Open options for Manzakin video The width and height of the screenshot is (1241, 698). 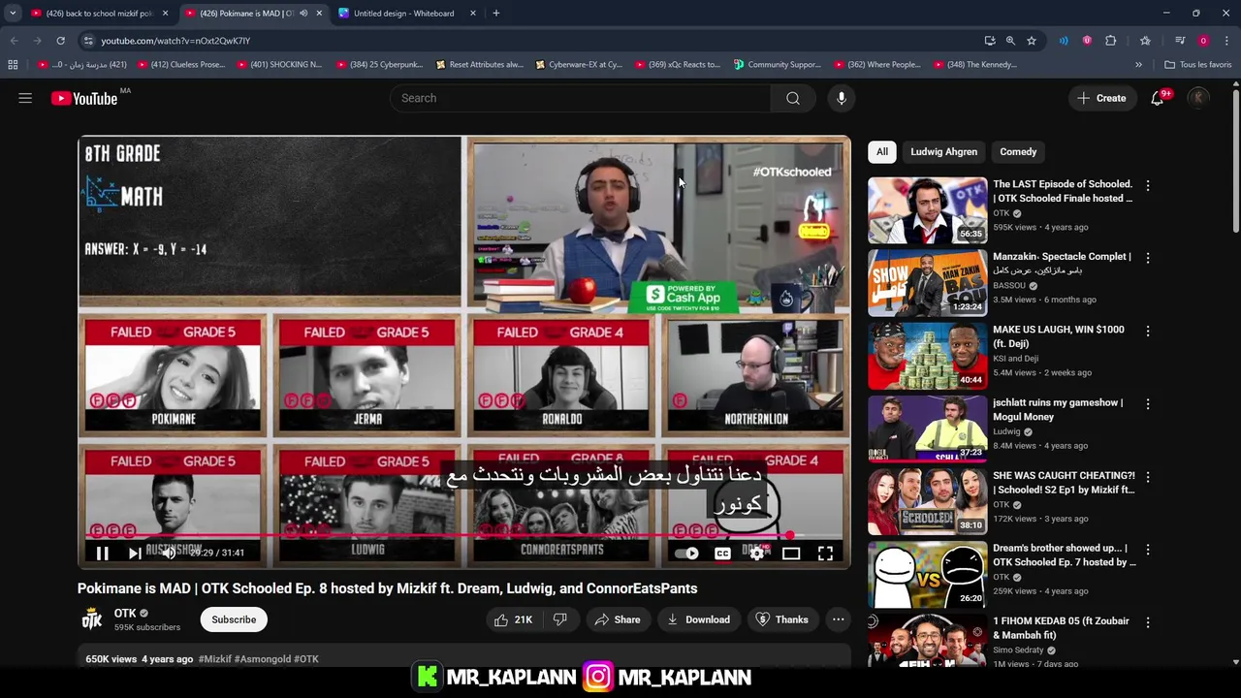click(x=1148, y=258)
